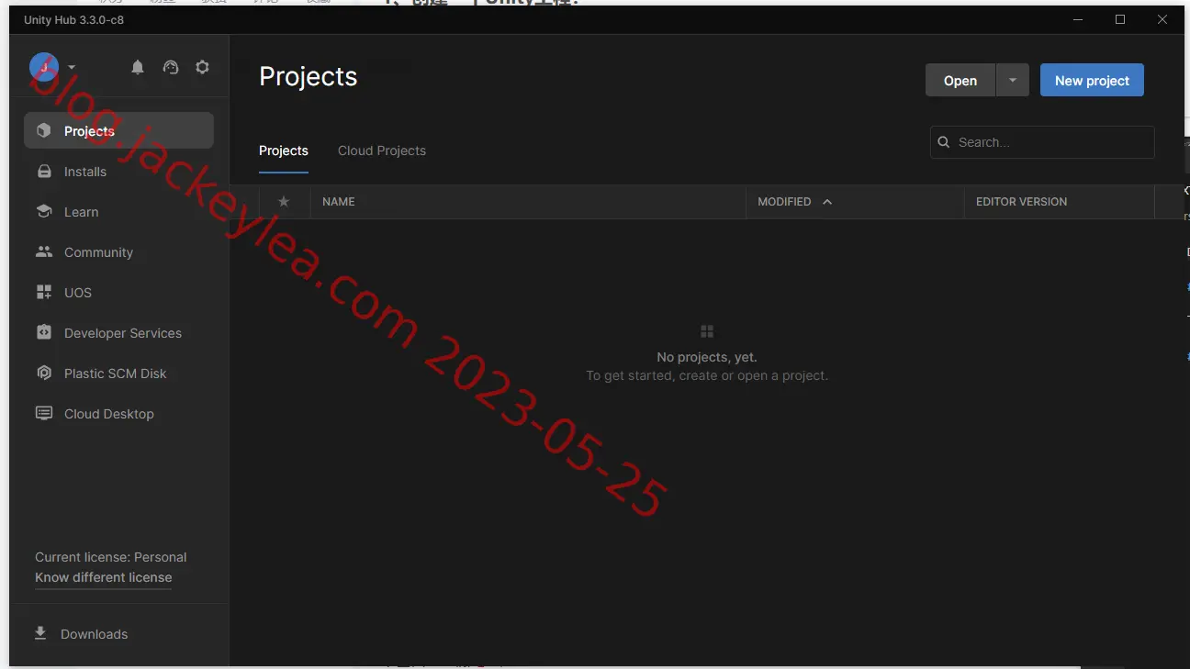Click the Community people icon
Screen dimensions: 1190x669
click(44, 252)
